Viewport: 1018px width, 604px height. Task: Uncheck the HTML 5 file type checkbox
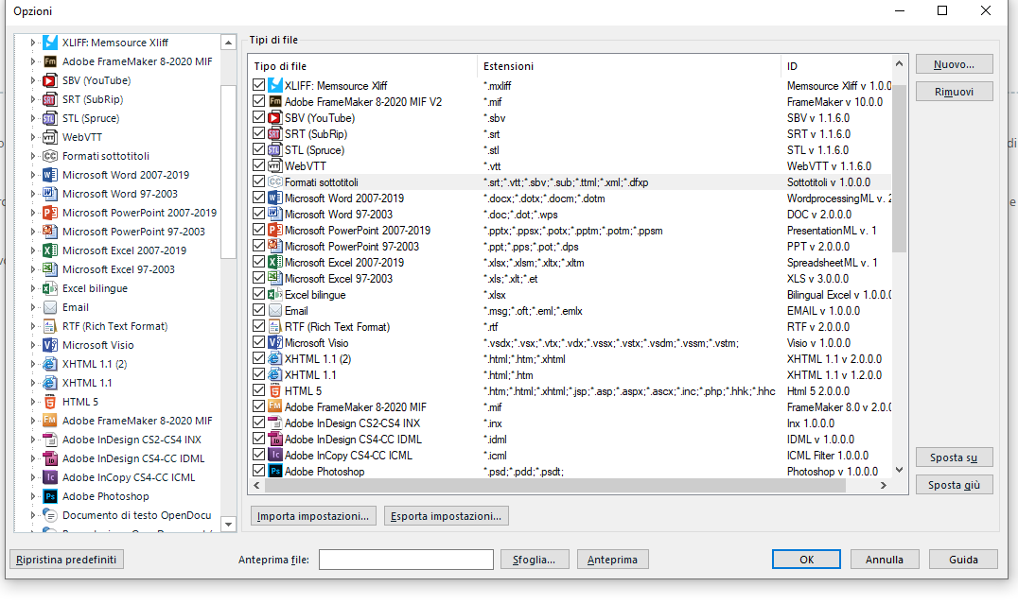point(259,390)
